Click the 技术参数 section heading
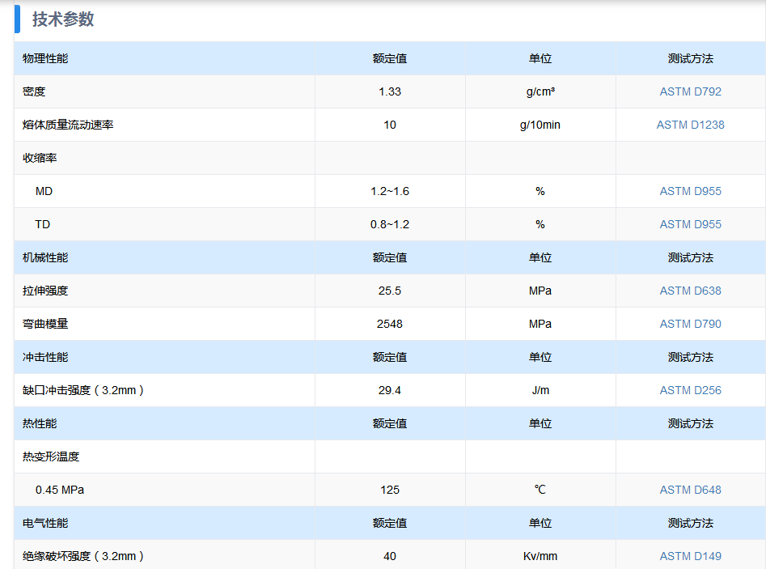This screenshot has width=766, height=569. point(63,19)
